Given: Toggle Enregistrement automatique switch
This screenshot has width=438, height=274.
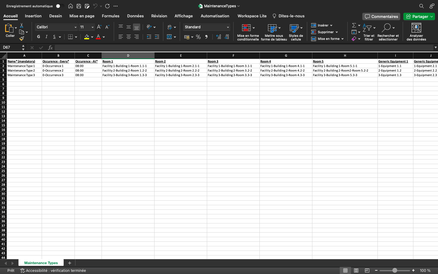Looking at the screenshot, I should point(60,6).
